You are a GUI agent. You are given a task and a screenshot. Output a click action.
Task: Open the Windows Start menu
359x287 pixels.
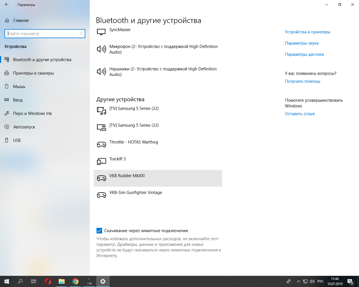tap(7, 281)
